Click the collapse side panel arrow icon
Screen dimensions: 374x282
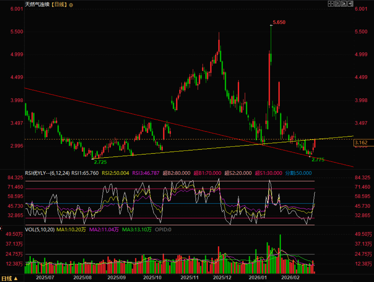point(350,4)
